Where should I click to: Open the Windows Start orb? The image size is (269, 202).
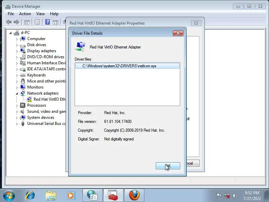pyautogui.click(x=9, y=195)
